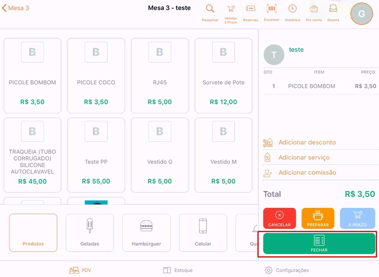Select the Produtos category

coord(33,233)
